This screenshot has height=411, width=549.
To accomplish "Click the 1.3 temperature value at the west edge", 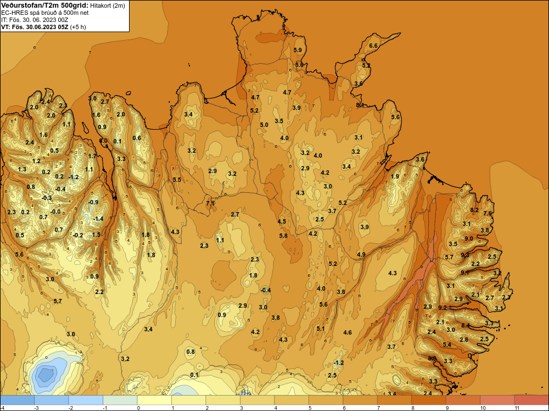I will [22, 170].
